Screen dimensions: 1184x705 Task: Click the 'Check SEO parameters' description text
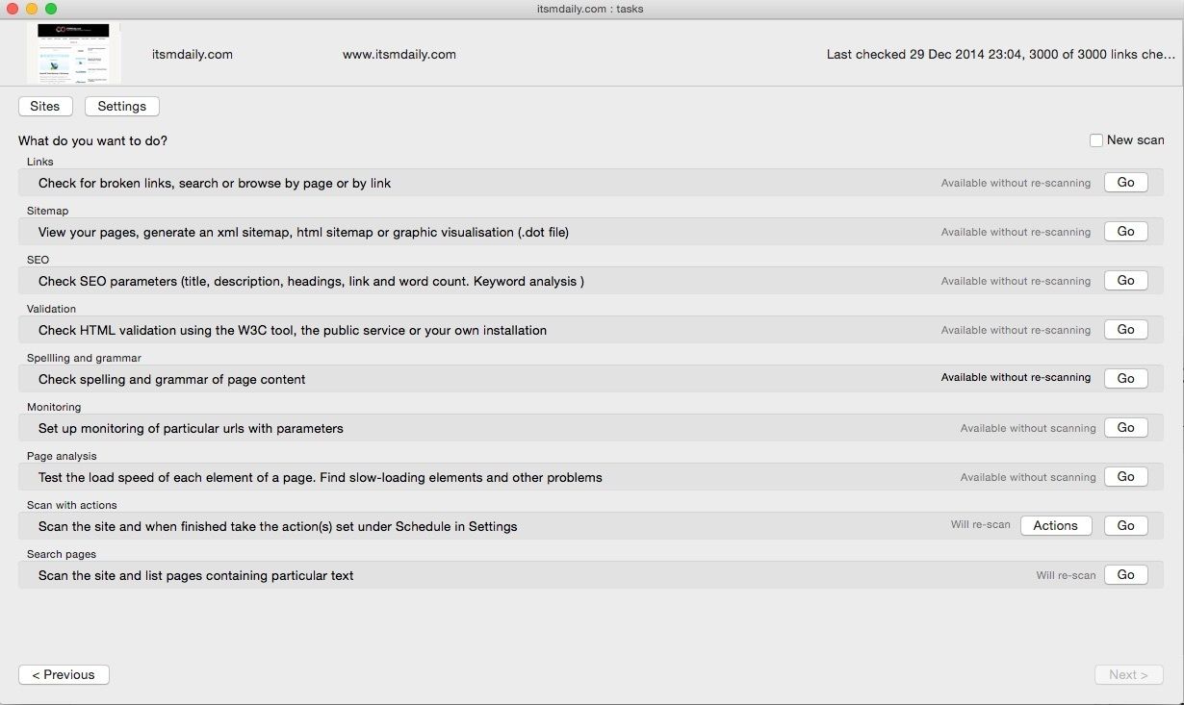coord(312,281)
